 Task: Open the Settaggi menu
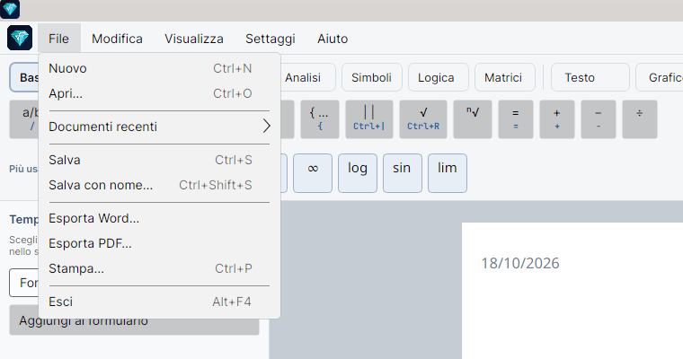[x=271, y=39]
